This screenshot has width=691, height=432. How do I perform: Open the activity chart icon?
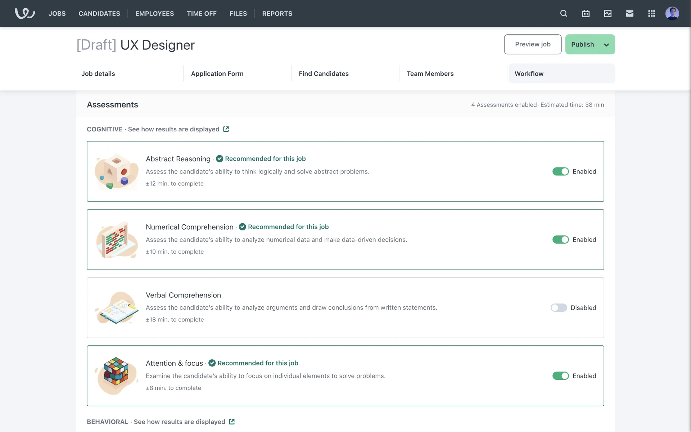(608, 13)
